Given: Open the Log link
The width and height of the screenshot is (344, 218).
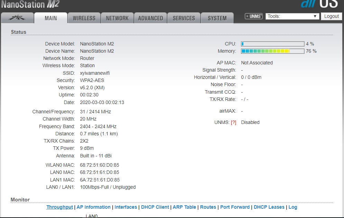Looking at the screenshot, I should pyautogui.click(x=293, y=207).
